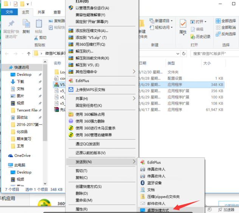239x213 pixels.
Task: Expand the 共享(H) submenu arrow
Action: pos(134,99)
